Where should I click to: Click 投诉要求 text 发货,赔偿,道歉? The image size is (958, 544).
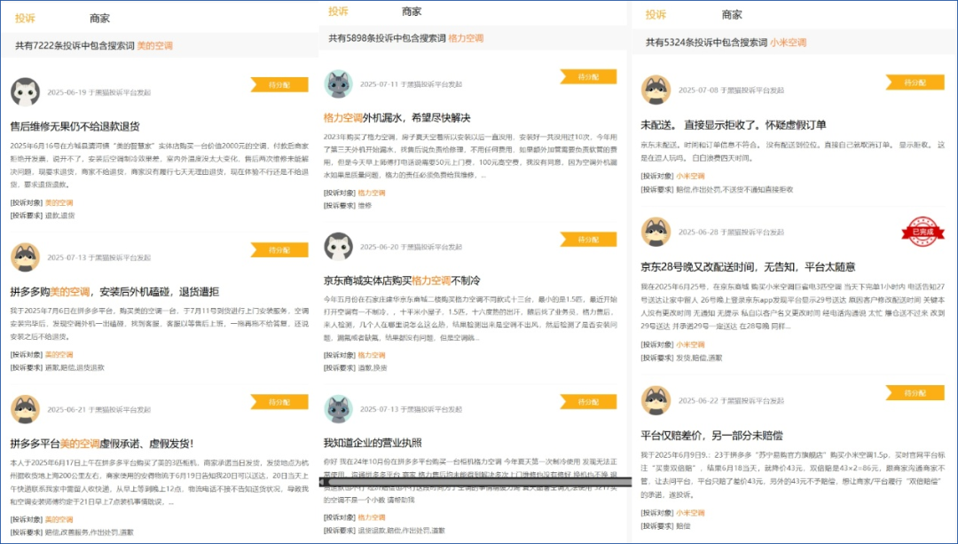699,359
